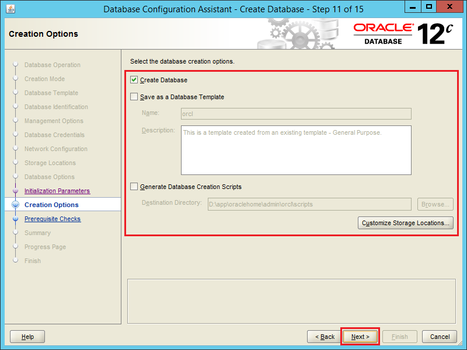This screenshot has height=350, width=467.
Task: Click the 'Select the database creation options.' text
Action: [182, 61]
